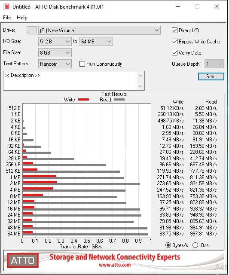Click the ATTO disk icon in title bar
229x275 pixels.
[x=7, y=7]
